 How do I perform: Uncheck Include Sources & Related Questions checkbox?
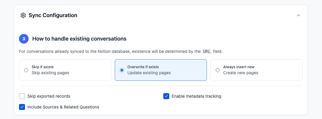tap(22, 107)
